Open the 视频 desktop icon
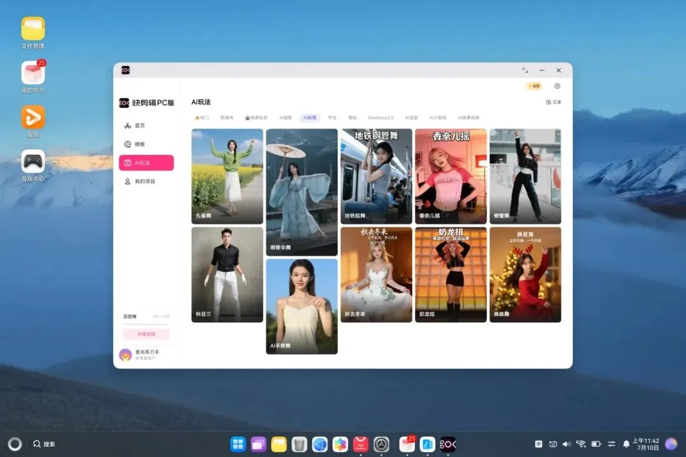 click(x=33, y=121)
